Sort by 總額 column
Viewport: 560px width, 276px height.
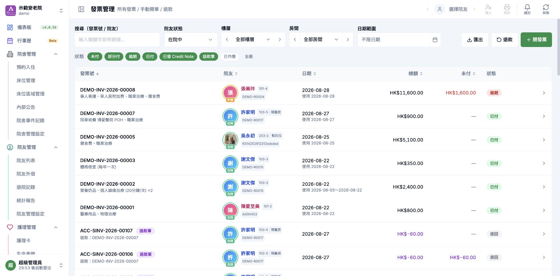416,74
